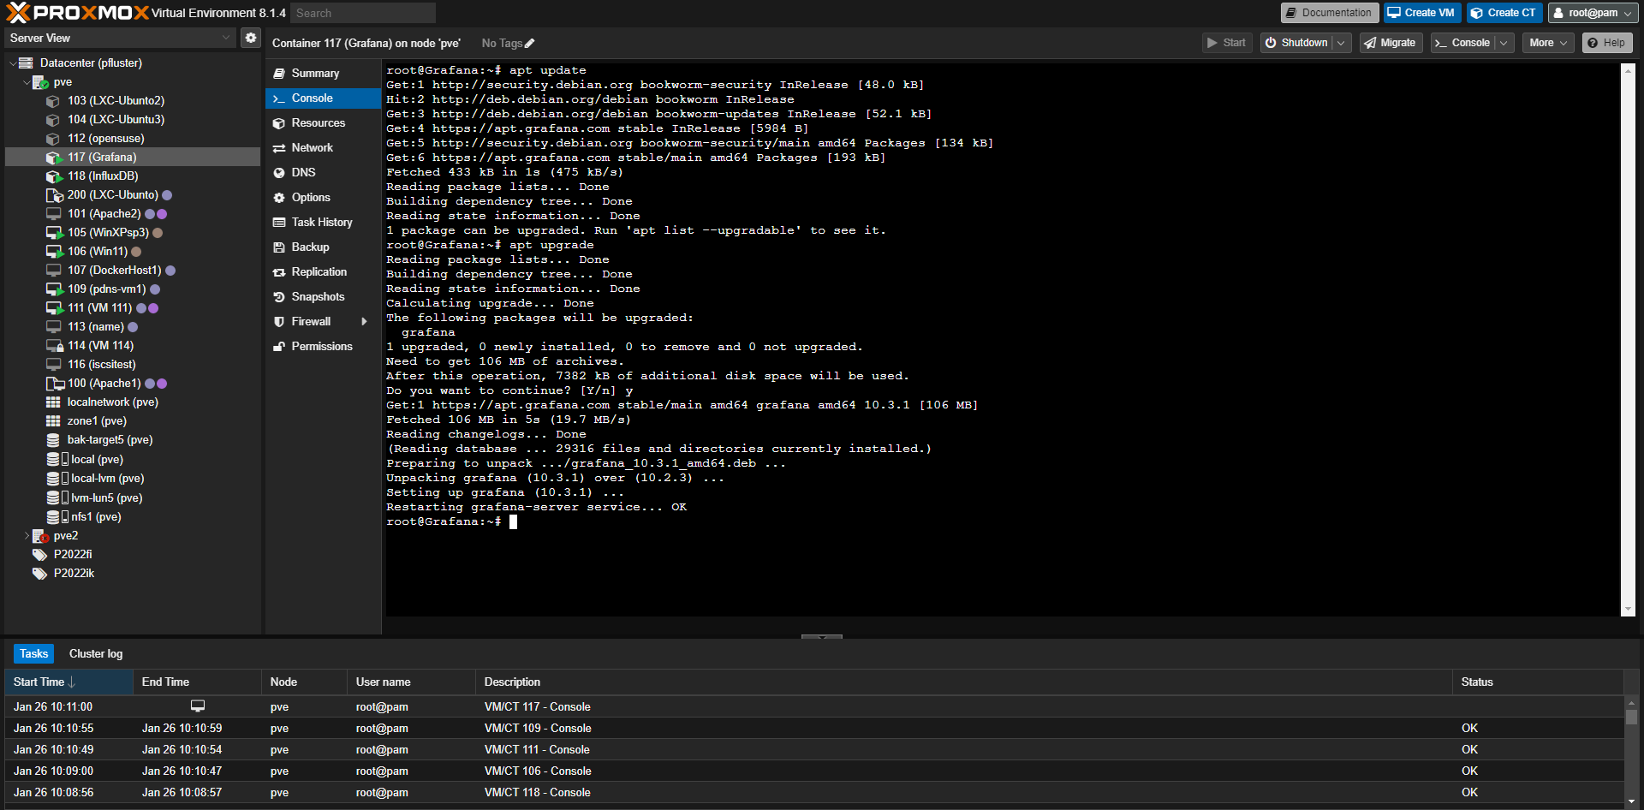This screenshot has width=1644, height=810.
Task: Open bak-target5 (pve) storage icon
Action: tap(53, 440)
